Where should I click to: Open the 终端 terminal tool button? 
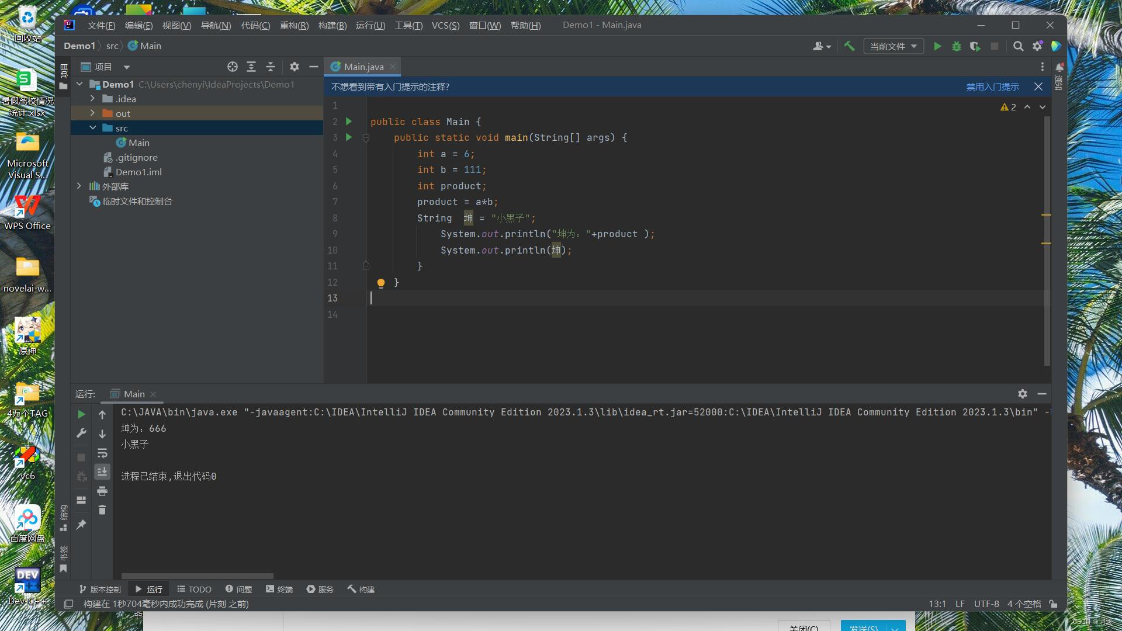click(x=279, y=589)
